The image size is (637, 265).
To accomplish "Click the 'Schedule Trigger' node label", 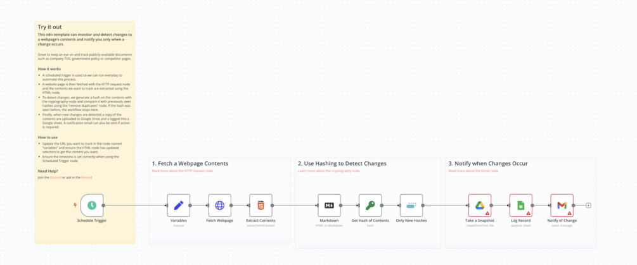I will click(92, 221).
